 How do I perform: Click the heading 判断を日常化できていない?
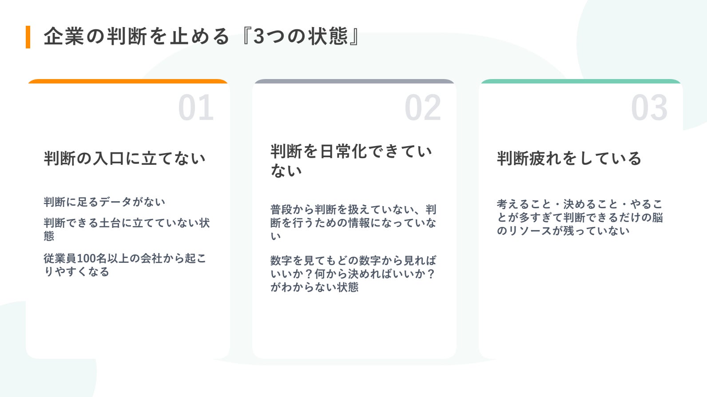tap(351, 160)
